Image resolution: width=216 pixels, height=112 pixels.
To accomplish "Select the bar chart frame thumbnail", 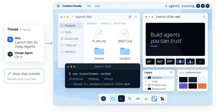I will 190,62.
